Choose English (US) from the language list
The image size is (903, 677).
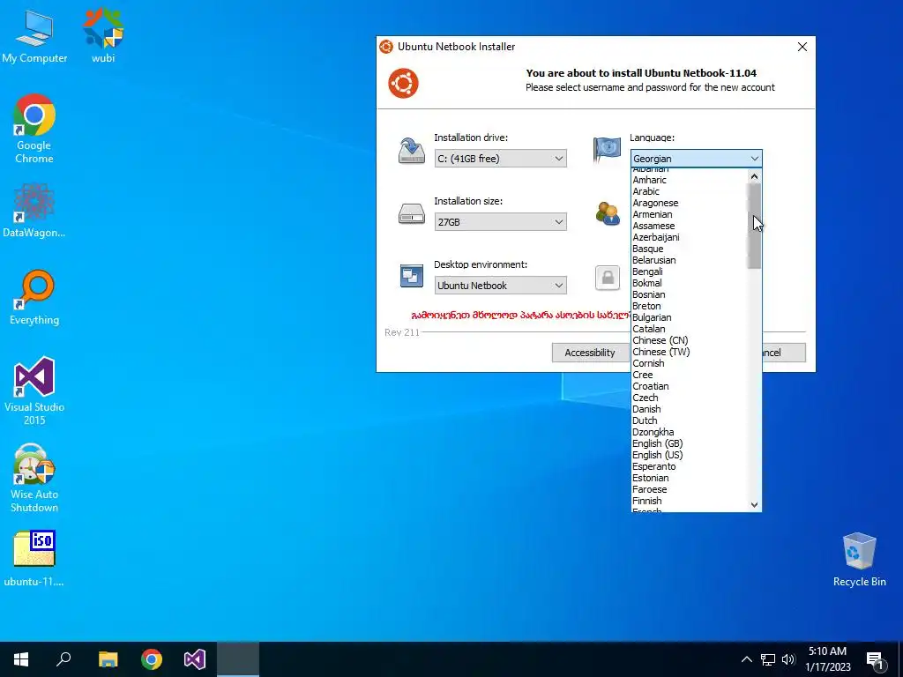689,455
